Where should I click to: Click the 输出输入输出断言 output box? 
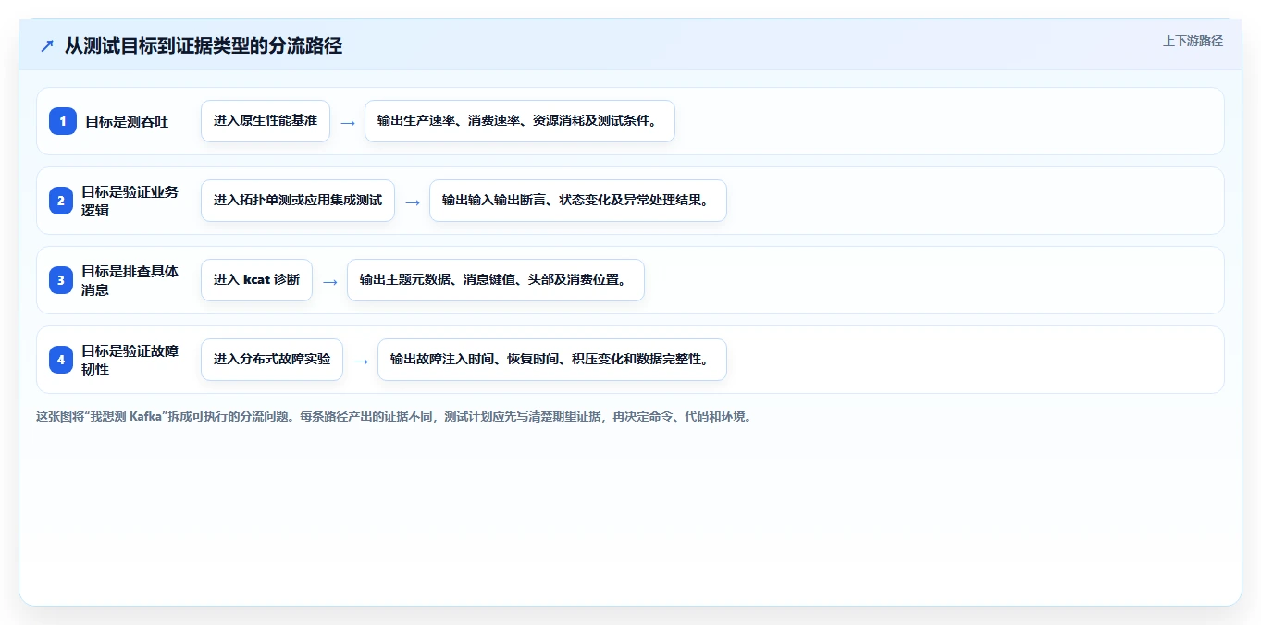[578, 201]
